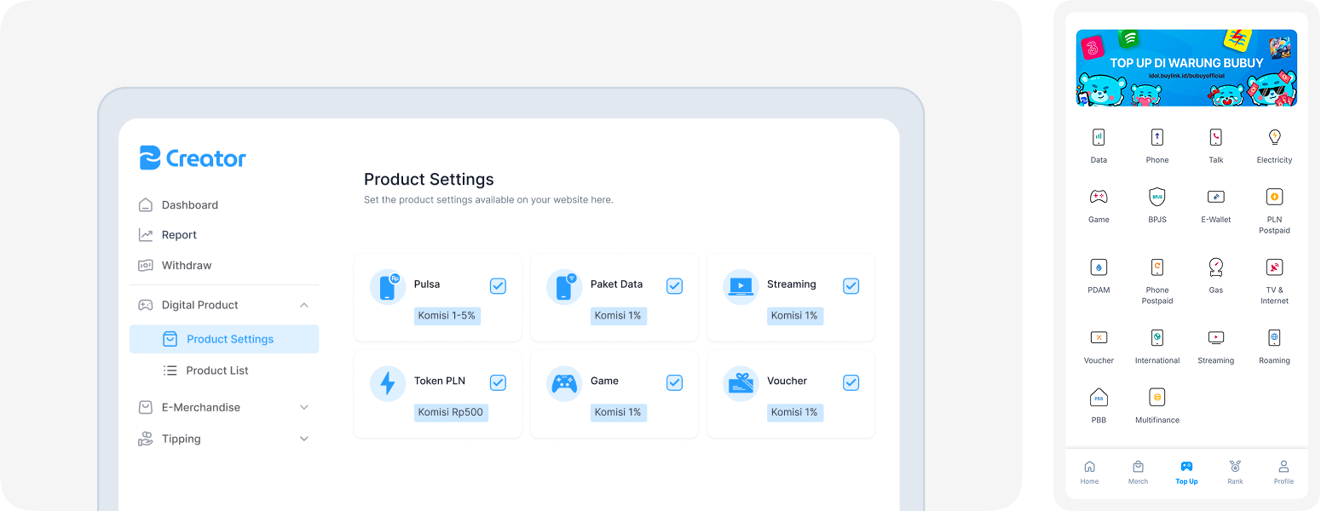The image size is (1321, 511).
Task: Open Product List in the sidebar
Action: coord(216,370)
